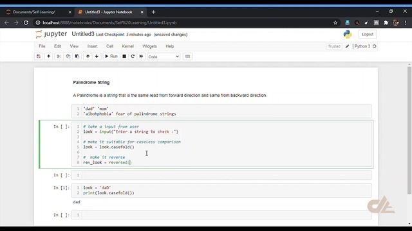
Task: Insert a cell below with plus icon
Action: [49, 56]
